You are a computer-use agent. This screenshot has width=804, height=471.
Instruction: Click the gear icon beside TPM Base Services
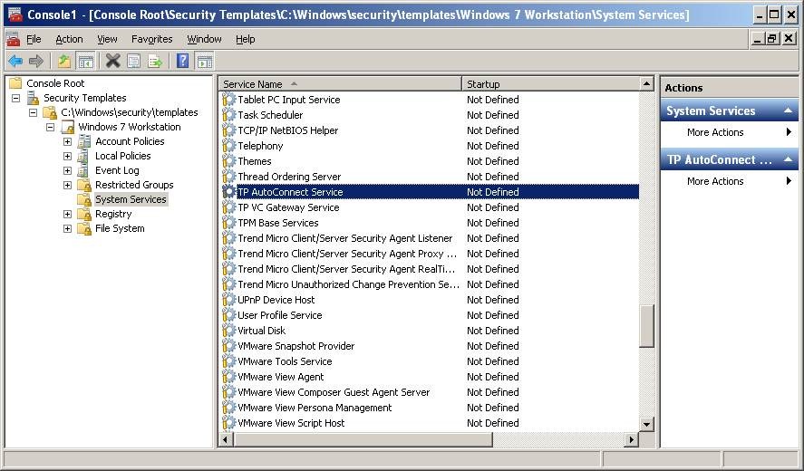coord(228,223)
